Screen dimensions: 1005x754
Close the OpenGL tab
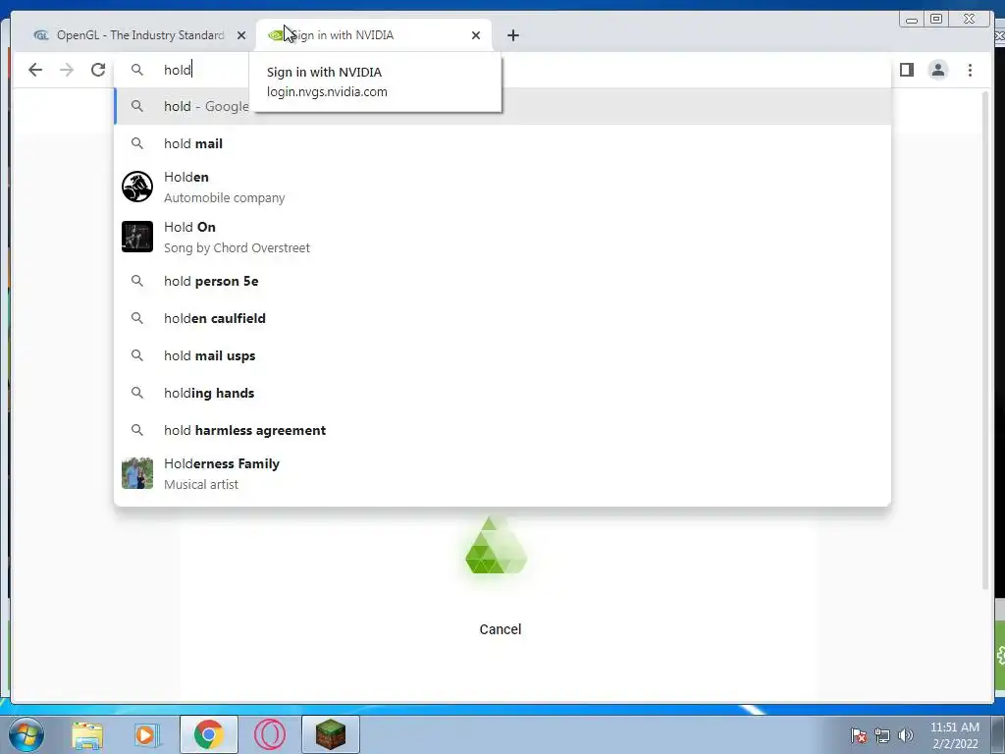tap(241, 35)
